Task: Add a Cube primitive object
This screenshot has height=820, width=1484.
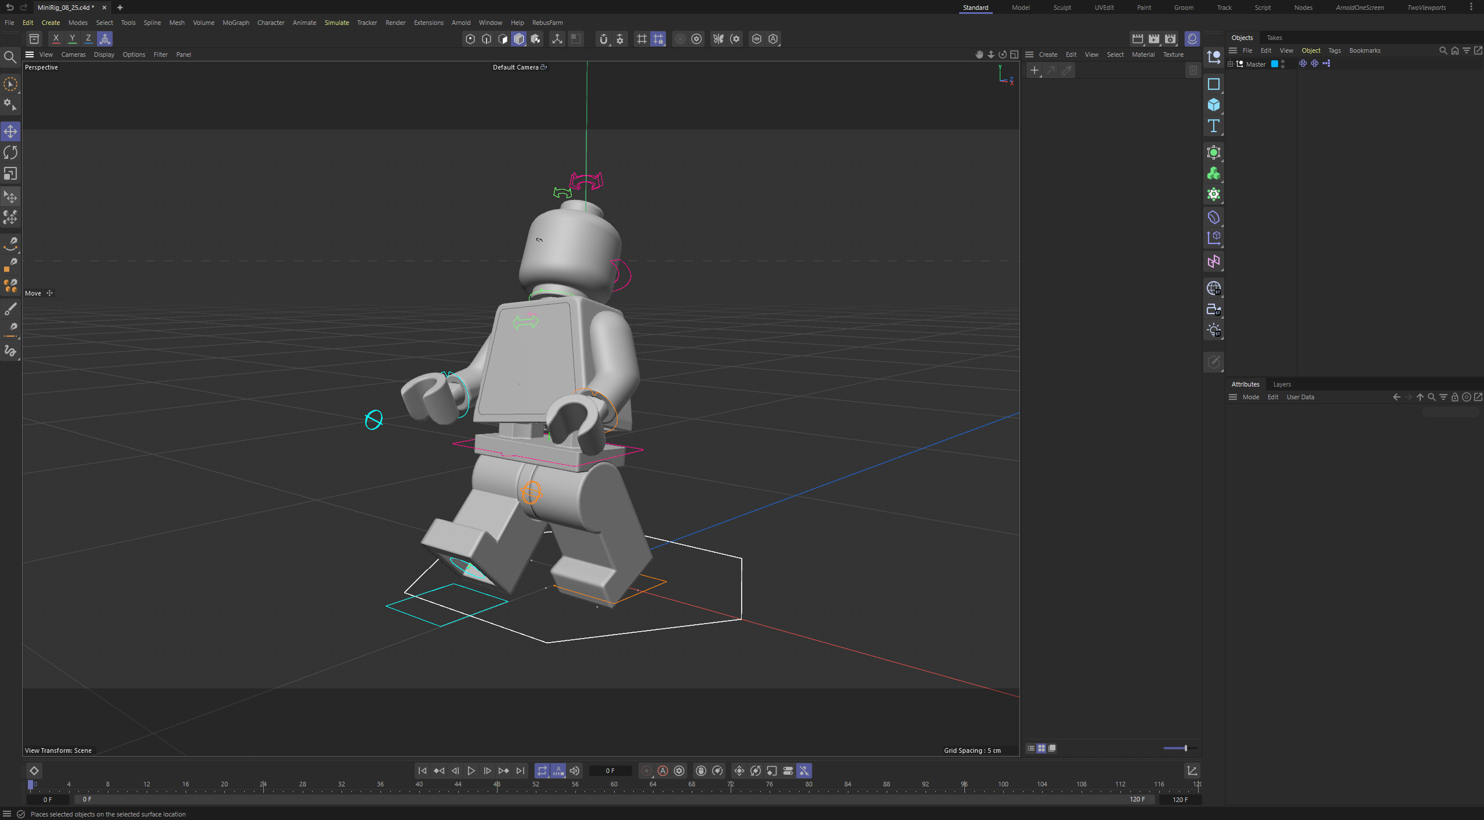Action: click(x=1214, y=105)
